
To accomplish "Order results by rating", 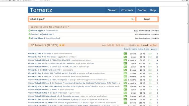I will coord(135,49).
